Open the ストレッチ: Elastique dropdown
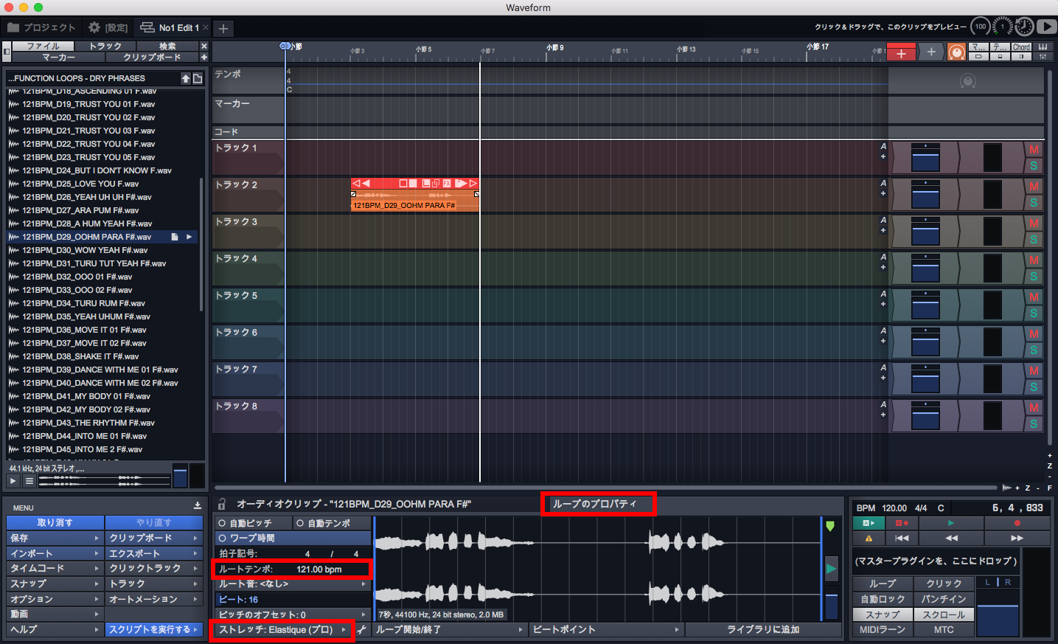1058x644 pixels. coord(282,630)
